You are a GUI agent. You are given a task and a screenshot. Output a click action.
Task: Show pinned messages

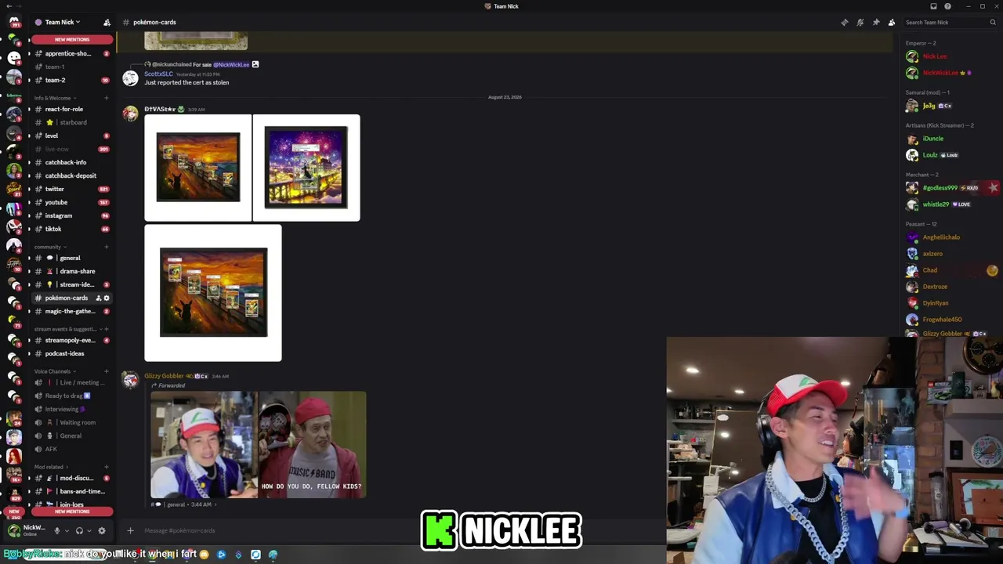875,22
